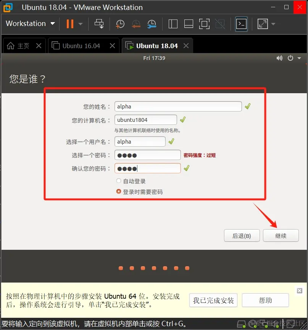The height and width of the screenshot is (330, 308).
Task: Pause the virtual machine with orange pause icon
Action: (70, 24)
